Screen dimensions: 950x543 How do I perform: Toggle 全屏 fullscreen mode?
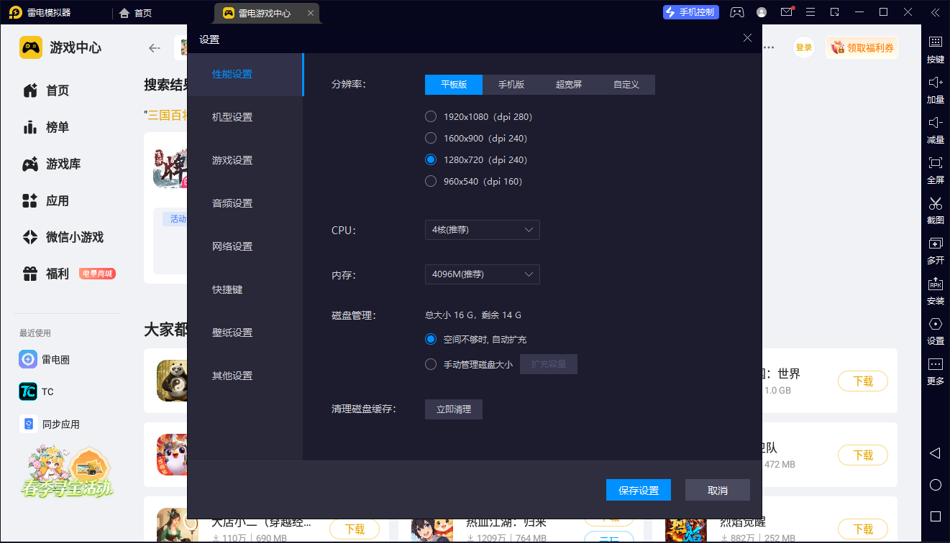coord(935,170)
